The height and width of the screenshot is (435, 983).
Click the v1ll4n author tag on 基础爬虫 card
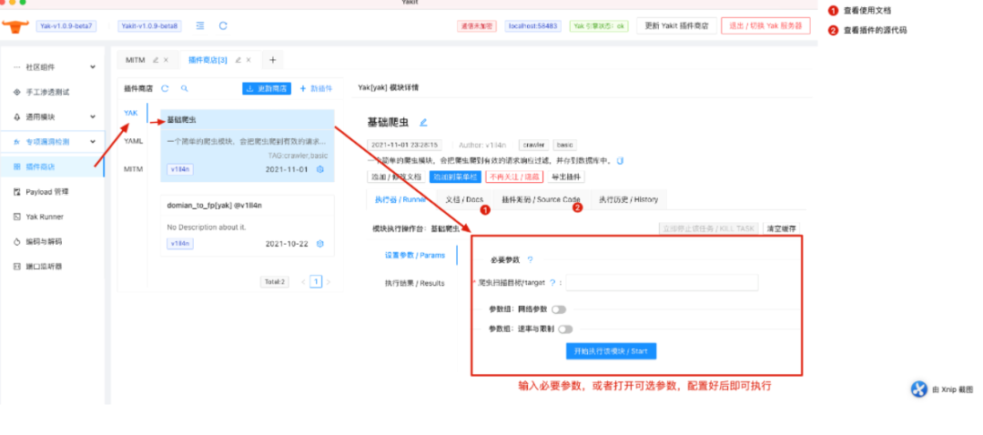(179, 169)
